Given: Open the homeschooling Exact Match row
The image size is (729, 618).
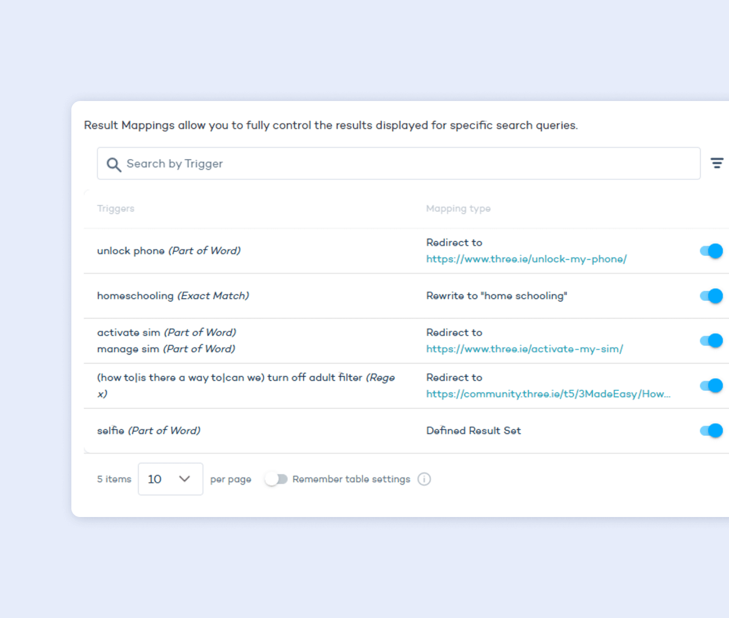Looking at the screenshot, I should (x=406, y=296).
